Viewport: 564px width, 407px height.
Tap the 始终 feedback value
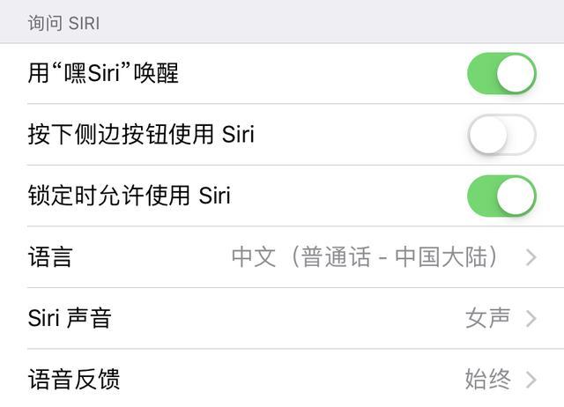[x=487, y=380]
